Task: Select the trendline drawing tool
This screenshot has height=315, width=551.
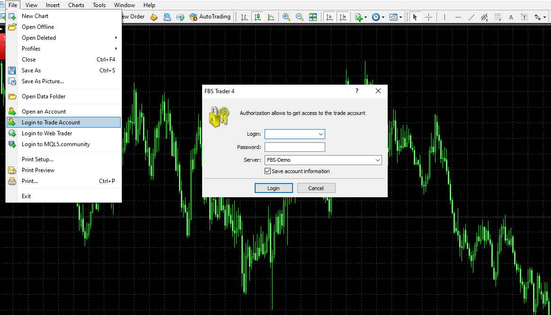Action: click(x=471, y=17)
